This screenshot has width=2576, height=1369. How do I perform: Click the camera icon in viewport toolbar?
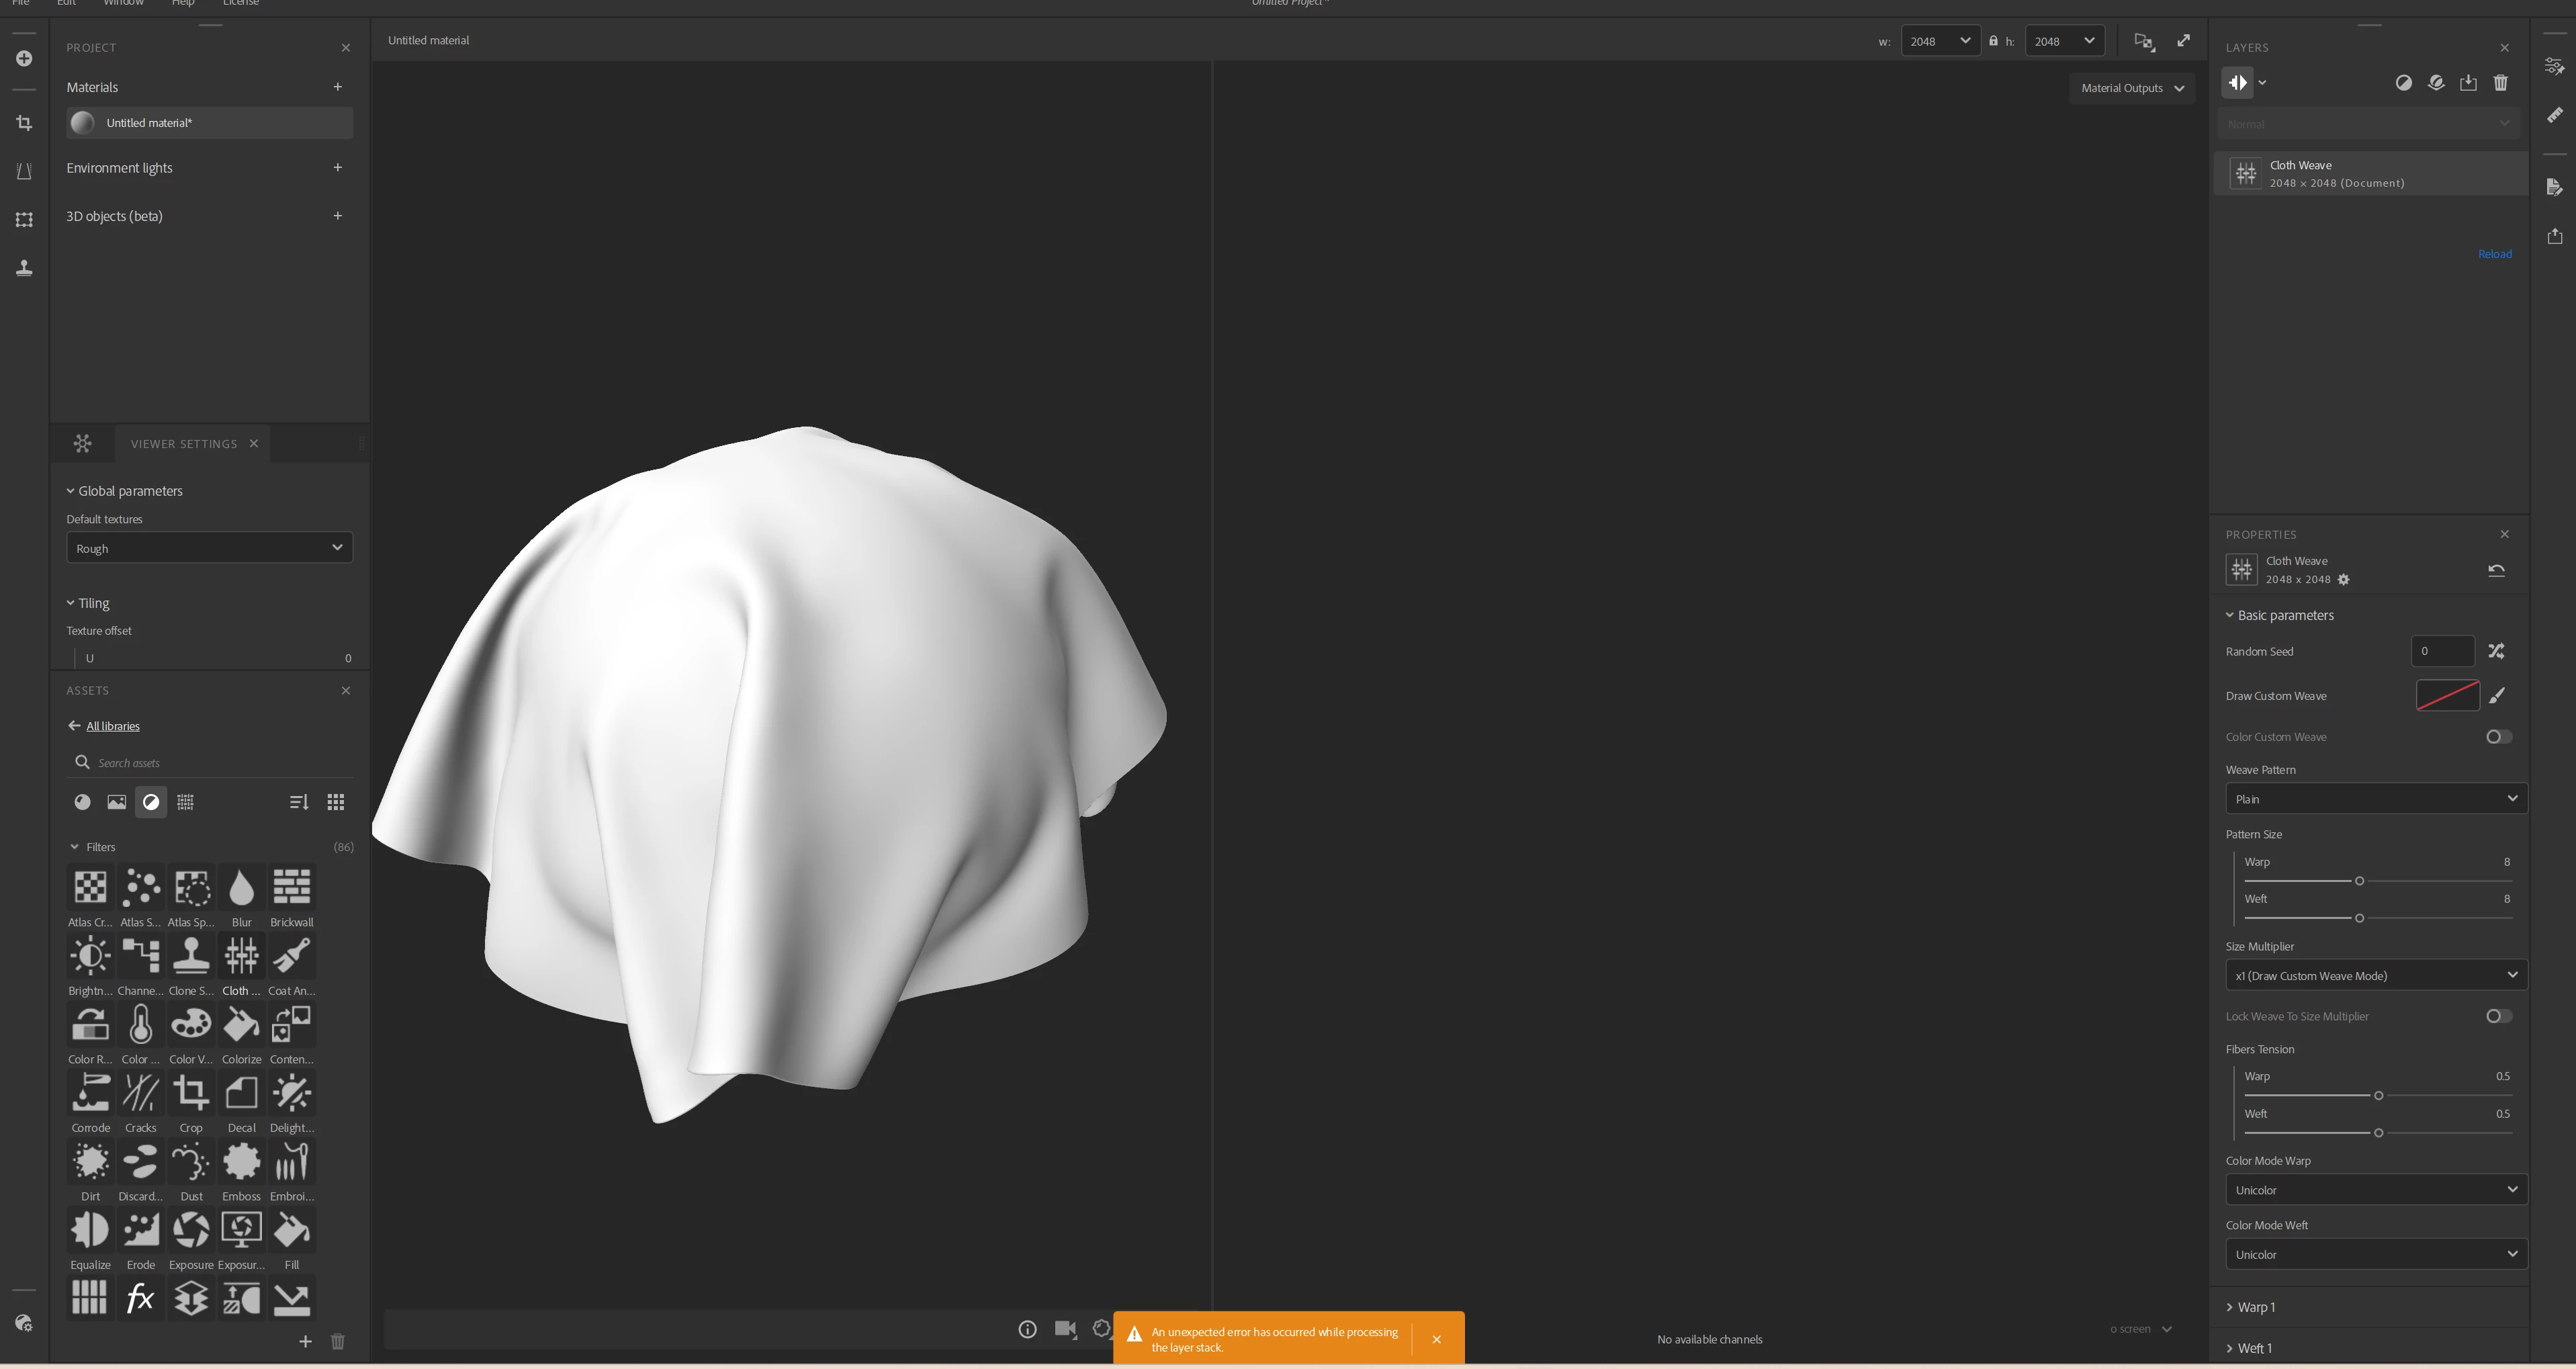tap(1065, 1329)
